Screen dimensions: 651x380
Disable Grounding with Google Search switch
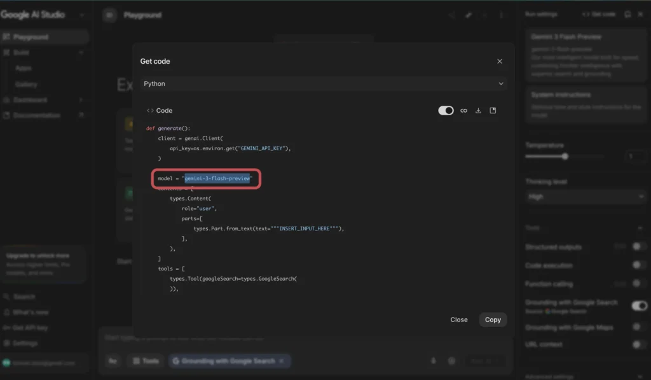[x=639, y=306]
